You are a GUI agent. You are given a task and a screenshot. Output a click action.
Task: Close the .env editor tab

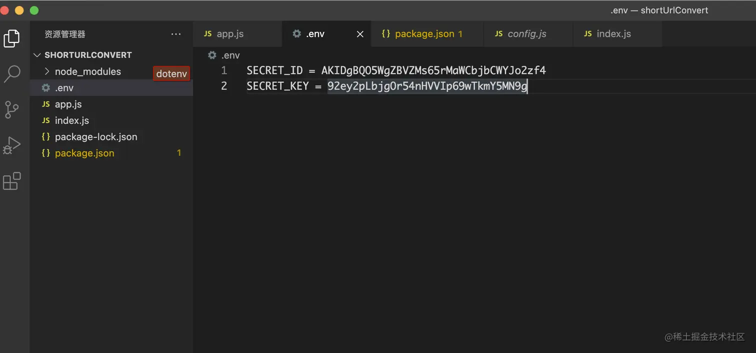(x=360, y=34)
